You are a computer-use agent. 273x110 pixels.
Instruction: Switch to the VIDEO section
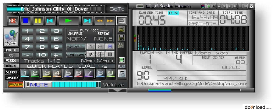(11, 61)
